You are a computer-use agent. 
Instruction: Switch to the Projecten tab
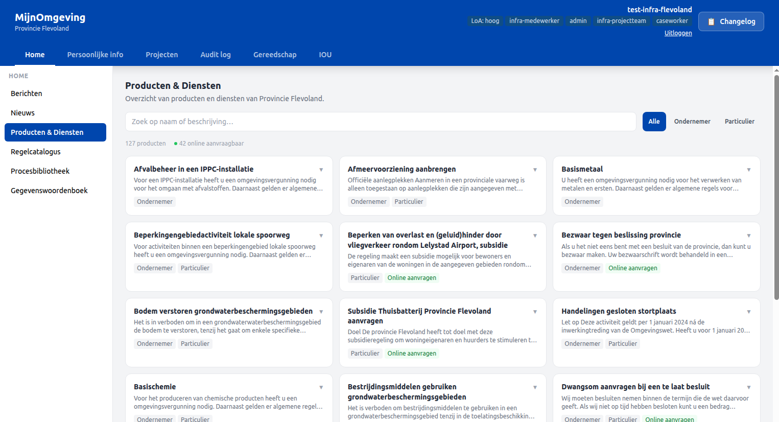tap(161, 54)
